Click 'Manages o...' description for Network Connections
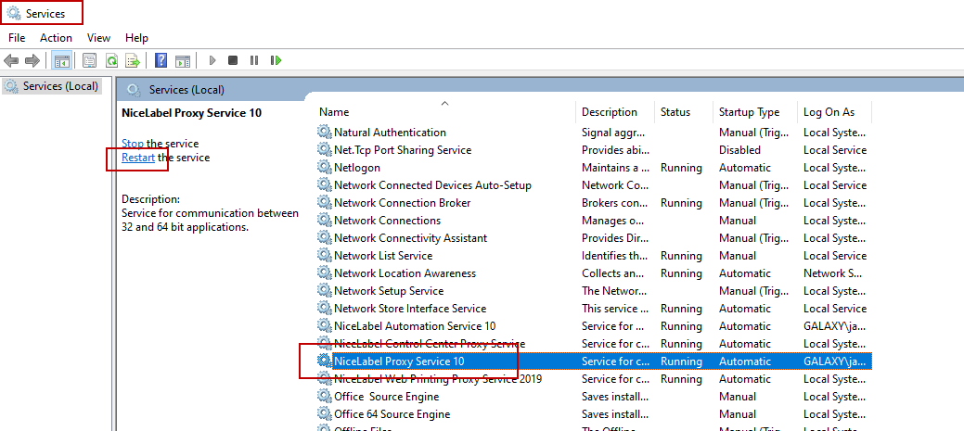Screen dimensions: 964x431 [611, 221]
